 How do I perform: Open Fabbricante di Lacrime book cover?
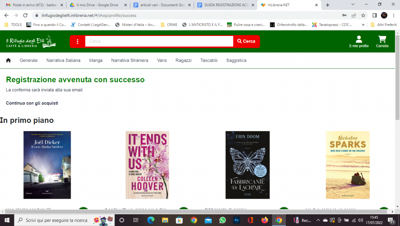tap(247, 165)
